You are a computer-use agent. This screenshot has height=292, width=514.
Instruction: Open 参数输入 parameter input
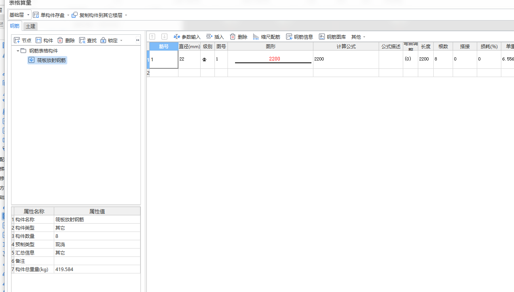[x=187, y=37]
